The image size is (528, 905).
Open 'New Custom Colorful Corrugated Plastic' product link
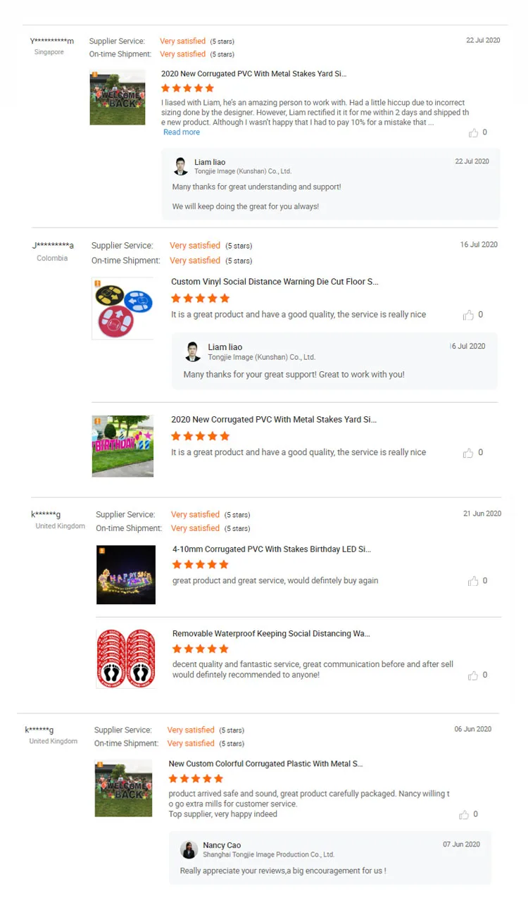pyautogui.click(x=266, y=764)
